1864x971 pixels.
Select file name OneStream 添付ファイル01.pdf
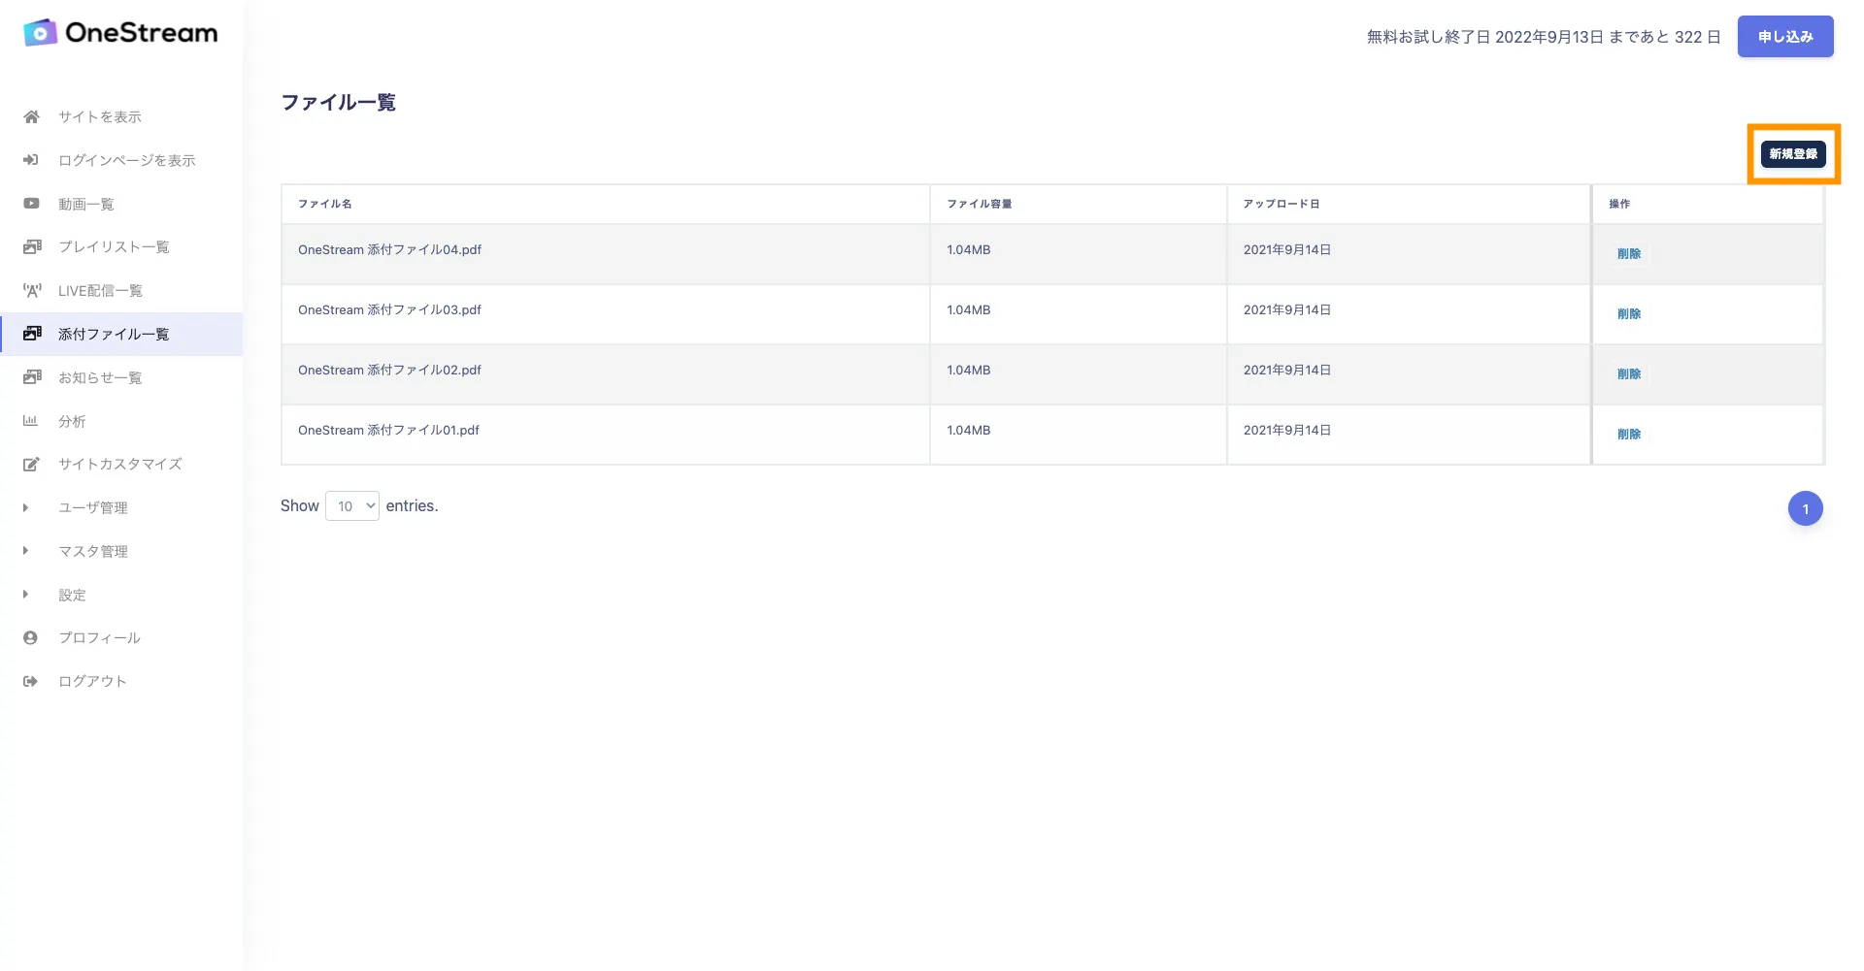tap(388, 431)
